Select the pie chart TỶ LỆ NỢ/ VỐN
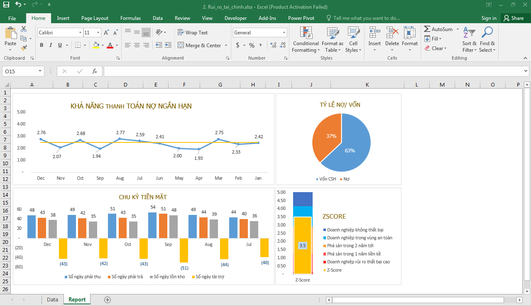531x306 pixels. [338, 139]
